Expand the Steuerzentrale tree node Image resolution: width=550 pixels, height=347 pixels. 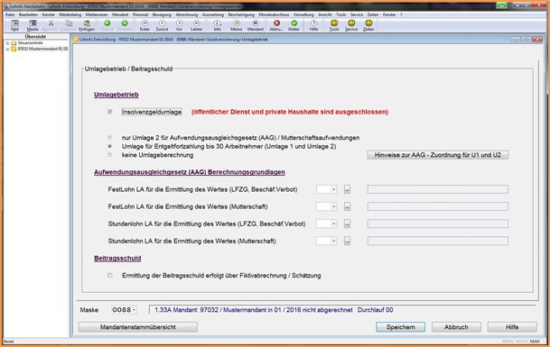pyautogui.click(x=7, y=43)
